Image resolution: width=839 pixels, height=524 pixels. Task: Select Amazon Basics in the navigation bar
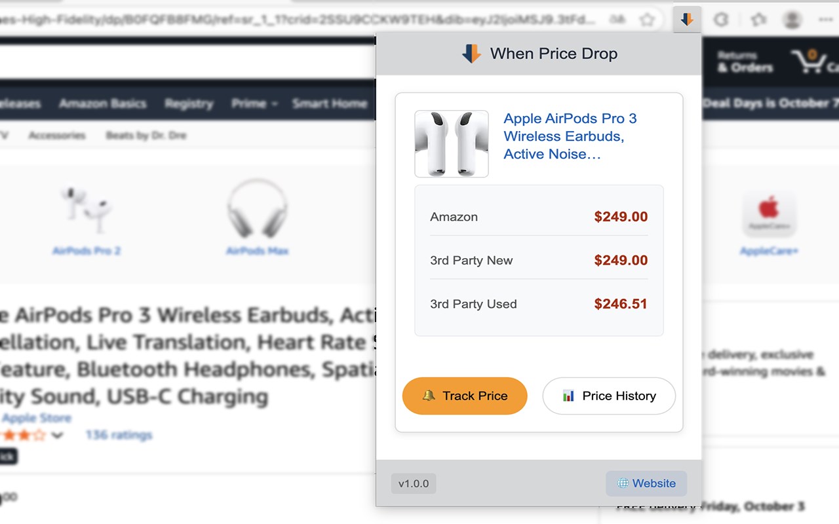click(103, 103)
